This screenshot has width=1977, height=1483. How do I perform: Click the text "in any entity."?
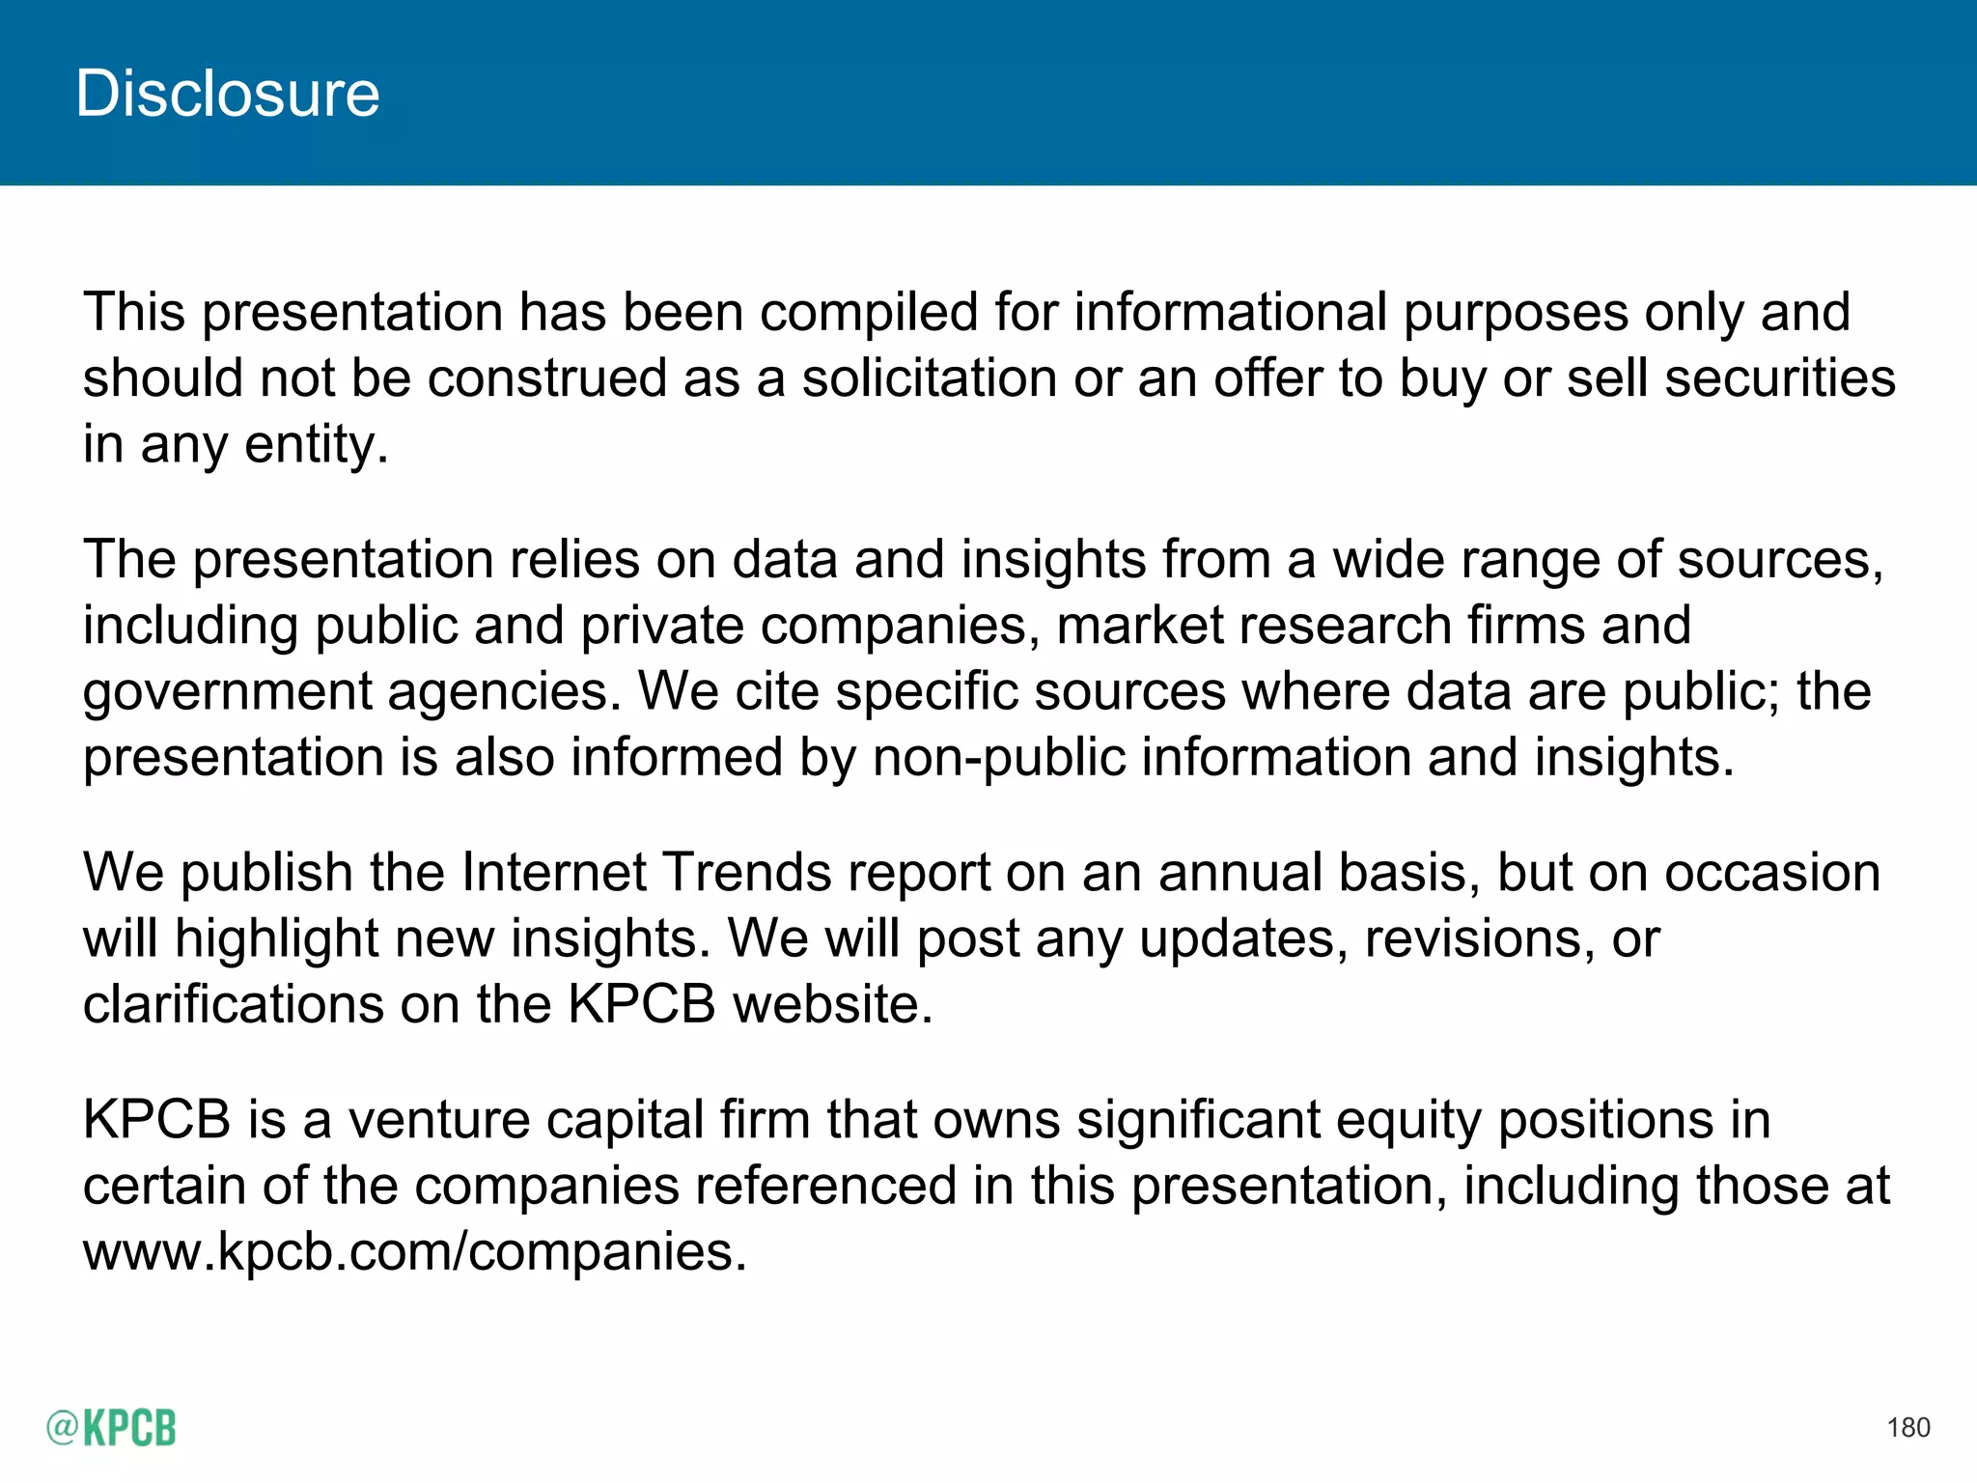(x=236, y=444)
